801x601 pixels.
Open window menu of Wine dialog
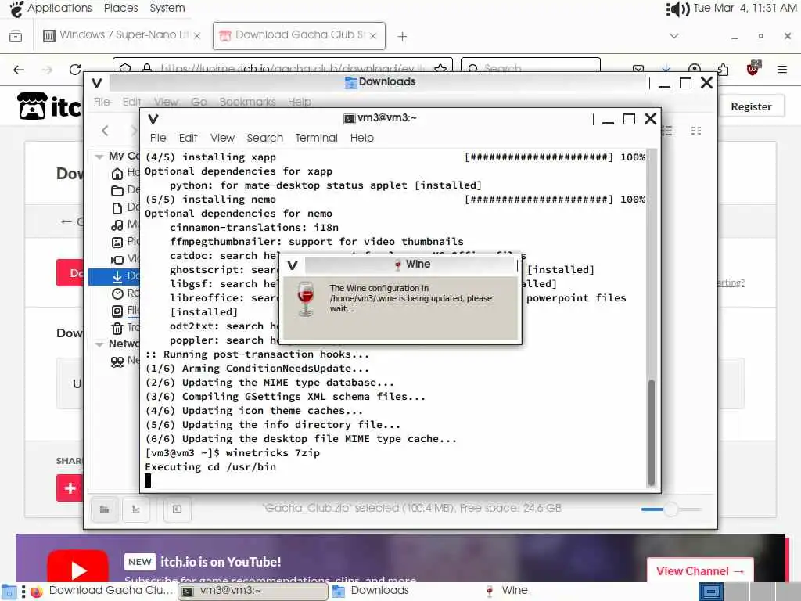click(x=293, y=265)
